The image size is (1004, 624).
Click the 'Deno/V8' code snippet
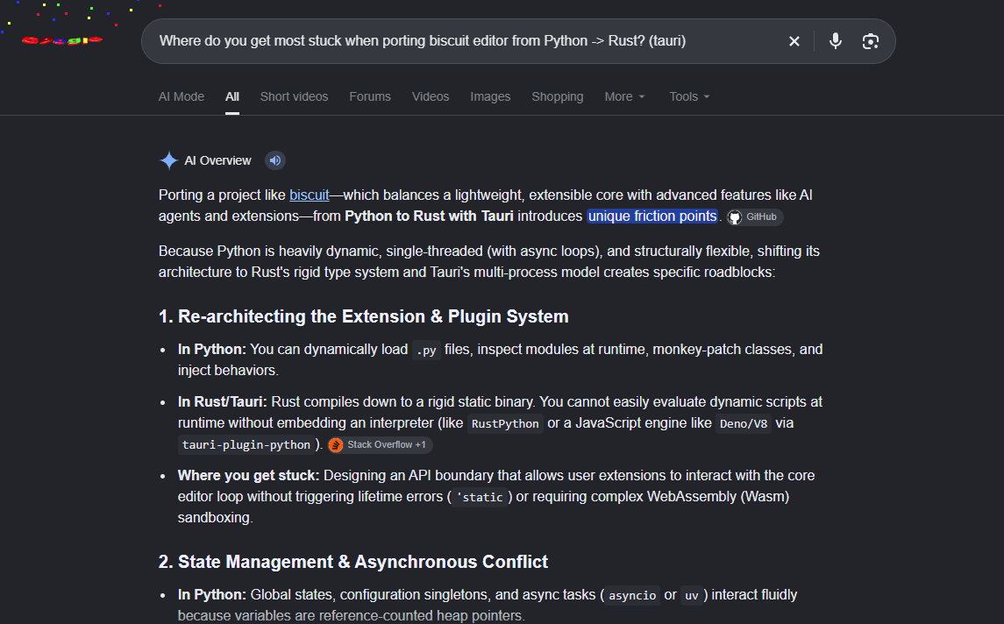coord(744,423)
